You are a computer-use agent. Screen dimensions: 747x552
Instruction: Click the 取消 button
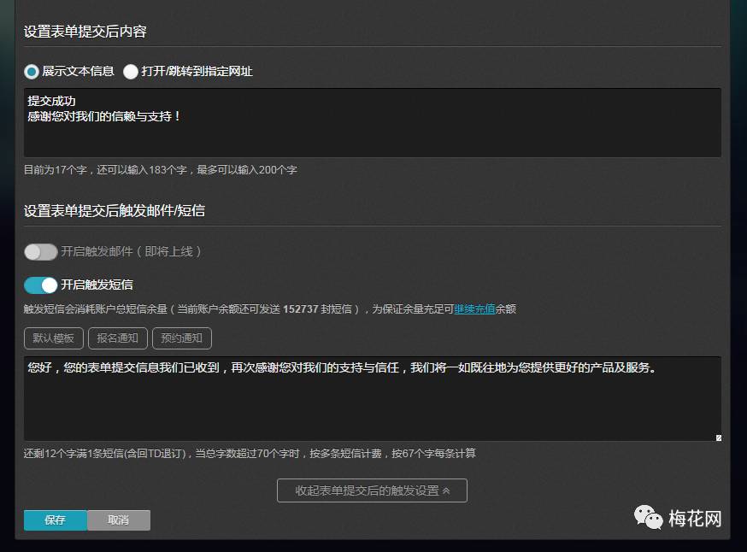tap(119, 520)
